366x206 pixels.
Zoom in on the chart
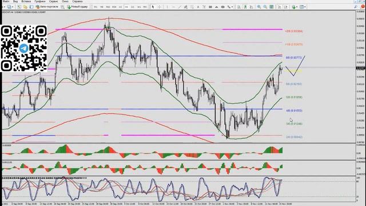[259, 7]
